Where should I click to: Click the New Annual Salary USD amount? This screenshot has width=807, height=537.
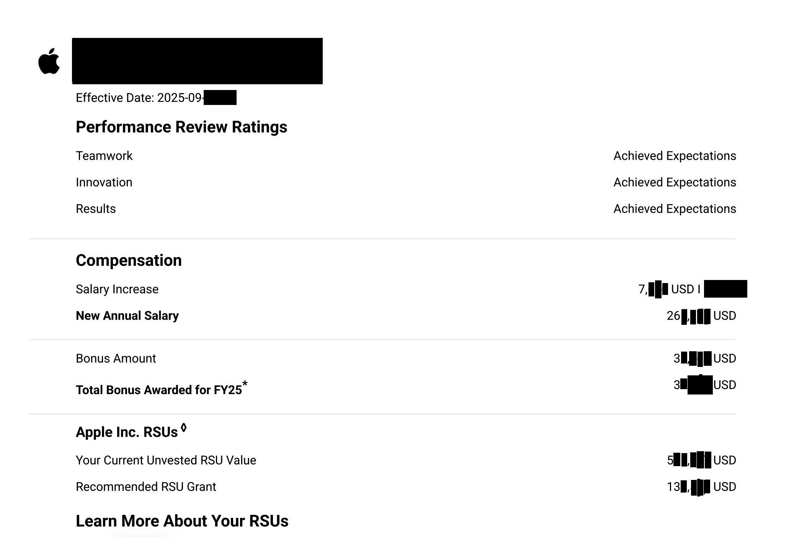(x=701, y=316)
